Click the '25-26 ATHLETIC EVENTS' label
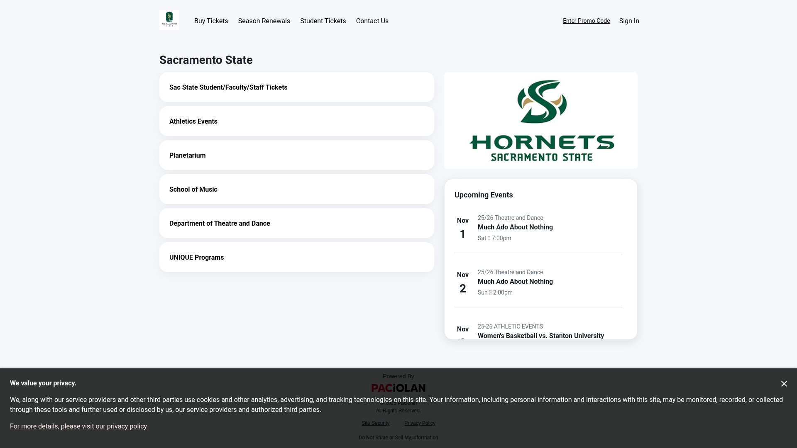 (510, 326)
